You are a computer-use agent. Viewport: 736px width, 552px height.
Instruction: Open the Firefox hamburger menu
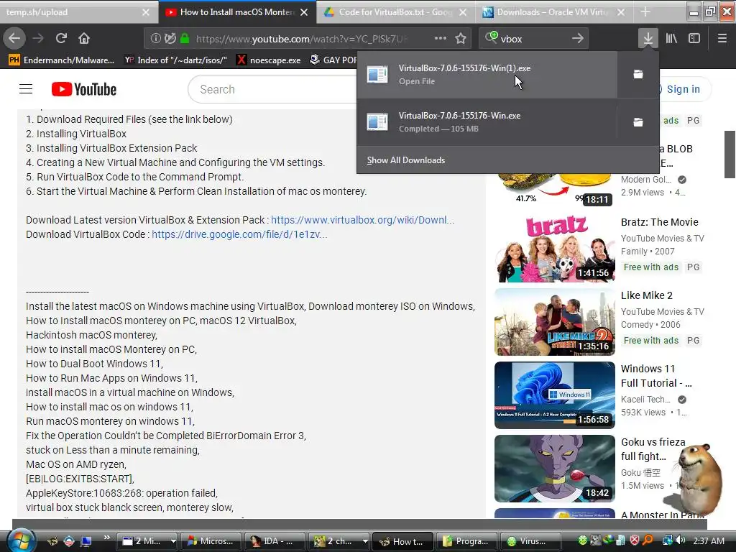[x=722, y=39]
